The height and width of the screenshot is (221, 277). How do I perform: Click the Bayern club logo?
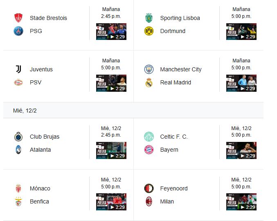pos(149,150)
